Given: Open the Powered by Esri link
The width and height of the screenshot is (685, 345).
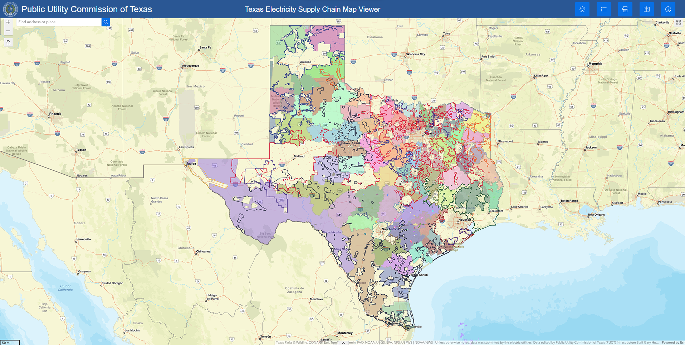Looking at the screenshot, I should point(672,342).
